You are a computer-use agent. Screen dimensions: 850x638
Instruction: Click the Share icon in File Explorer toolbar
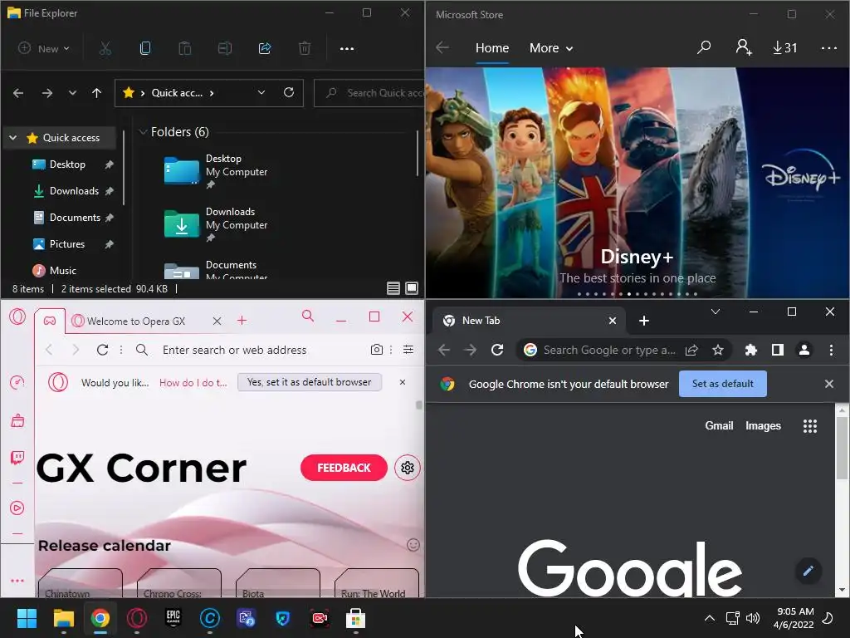click(265, 48)
